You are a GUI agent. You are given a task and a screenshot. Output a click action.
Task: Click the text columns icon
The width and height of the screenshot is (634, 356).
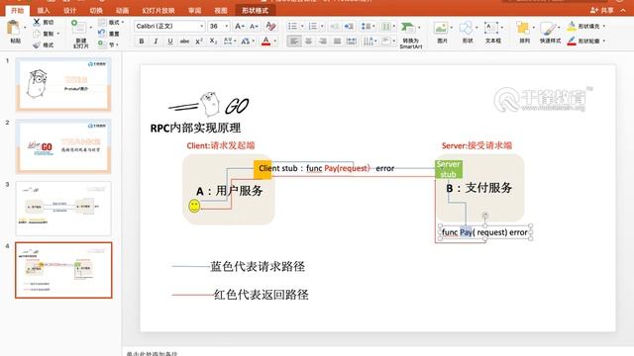[386, 27]
